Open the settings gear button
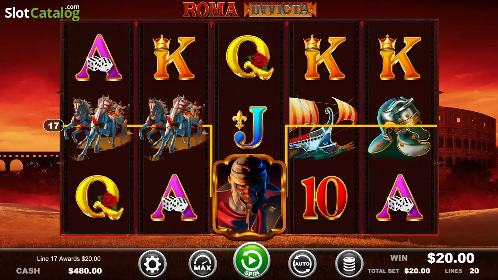The image size is (498, 280). (x=152, y=265)
